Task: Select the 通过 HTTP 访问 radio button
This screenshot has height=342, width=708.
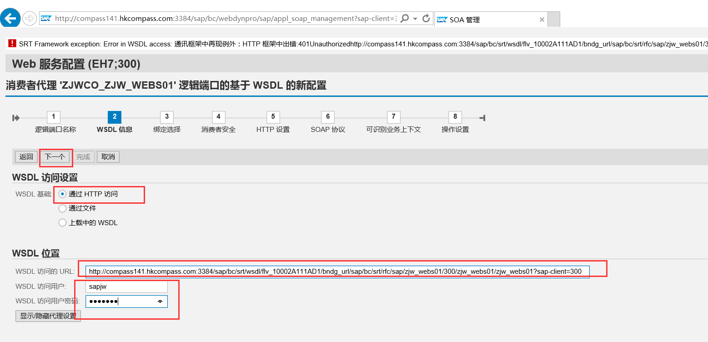Action: (x=62, y=194)
